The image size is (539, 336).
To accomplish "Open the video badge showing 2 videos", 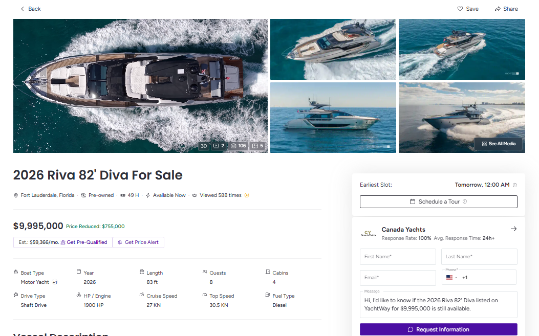I will click(x=218, y=146).
